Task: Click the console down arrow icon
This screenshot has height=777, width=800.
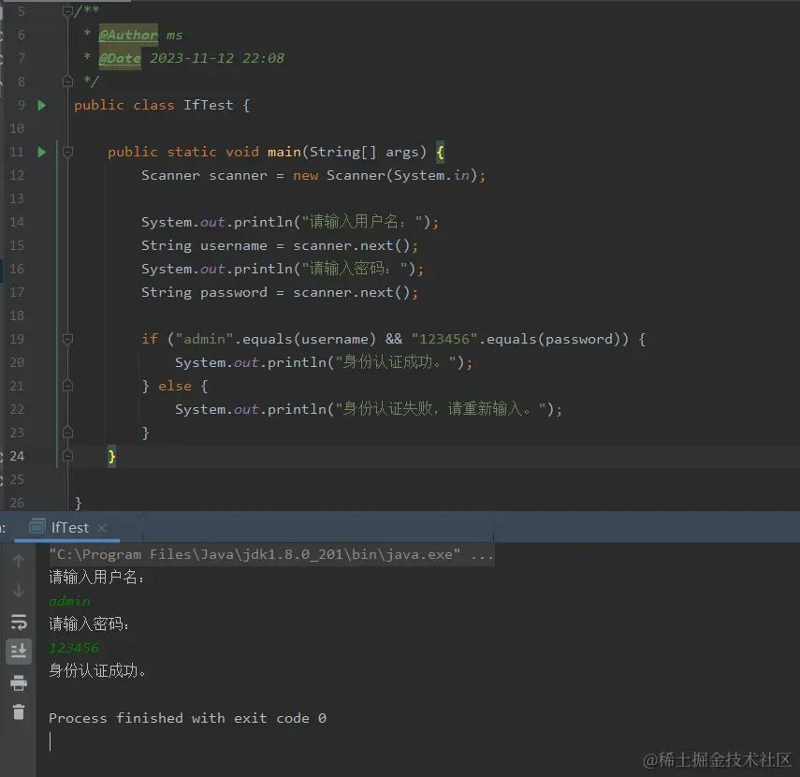Action: (x=19, y=591)
